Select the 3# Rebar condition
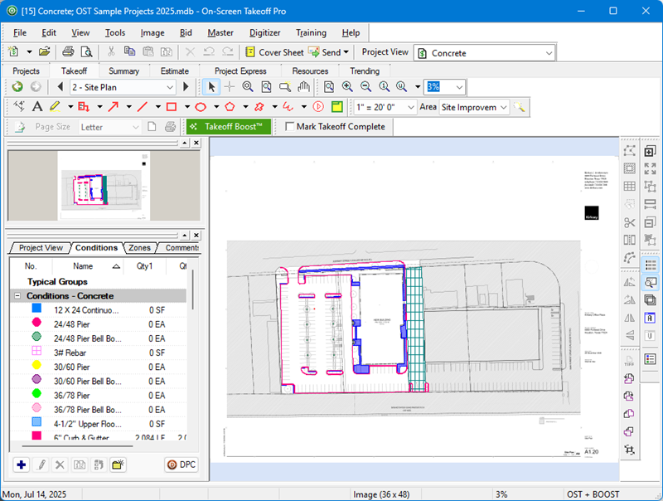The height and width of the screenshot is (501, 663). click(x=98, y=353)
